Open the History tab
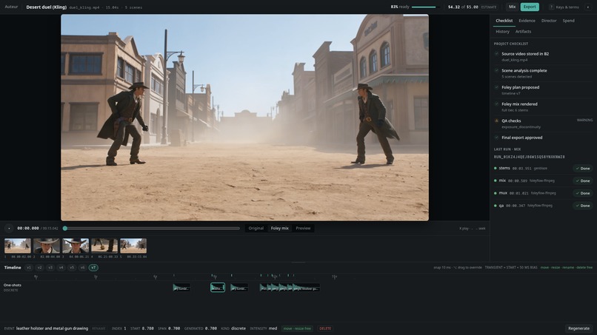Viewport: 597px width, 335px height. (x=502, y=32)
